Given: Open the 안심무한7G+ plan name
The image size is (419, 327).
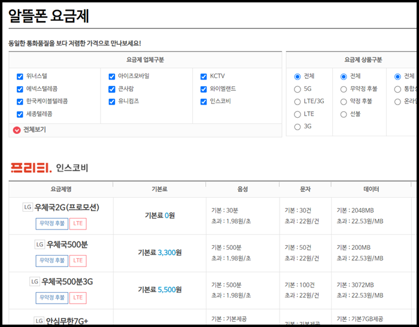Looking at the screenshot, I should [67, 321].
